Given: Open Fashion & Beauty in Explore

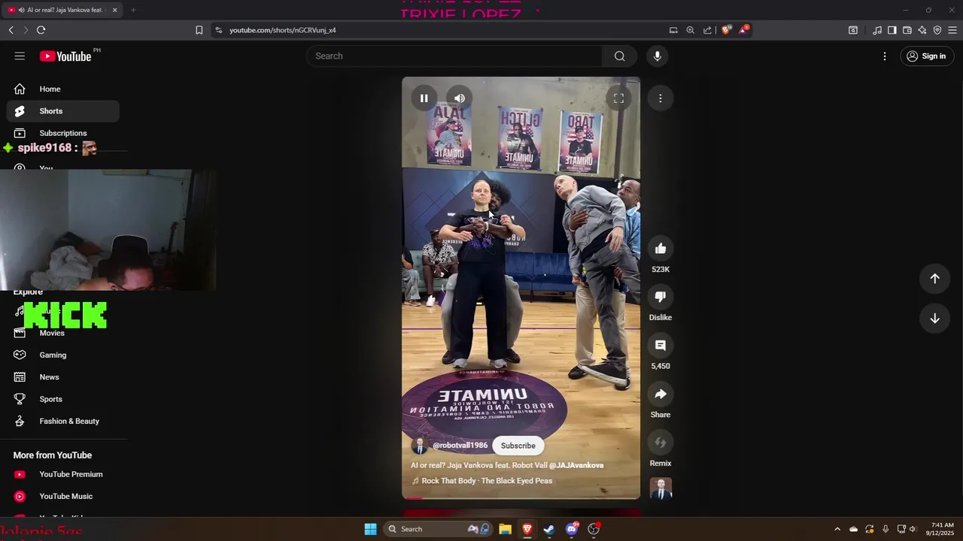Looking at the screenshot, I should (x=63, y=422).
